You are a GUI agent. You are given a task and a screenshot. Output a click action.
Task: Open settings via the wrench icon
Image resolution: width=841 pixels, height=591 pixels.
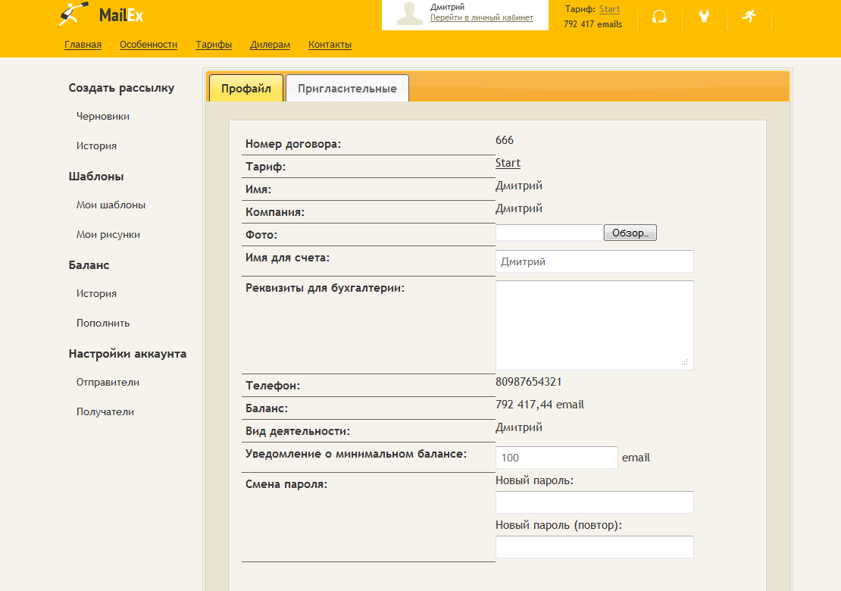704,17
